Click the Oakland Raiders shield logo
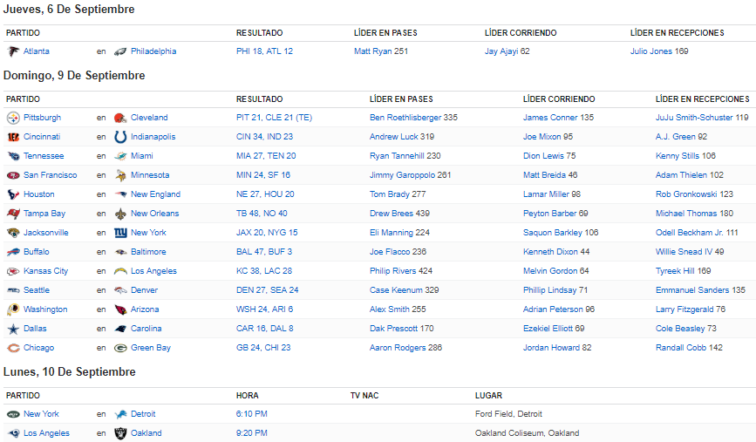This screenshot has height=442, width=756. [x=120, y=433]
